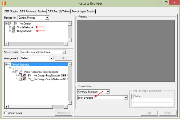Viewport: 180px width, 119px height.
Task: Click the SimpleNetwork-DES result file icon
Action: pyautogui.click(x=24, y=79)
